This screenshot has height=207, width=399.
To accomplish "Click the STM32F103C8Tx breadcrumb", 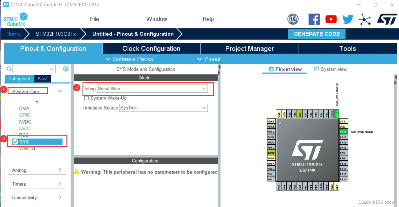I will pyautogui.click(x=56, y=34).
